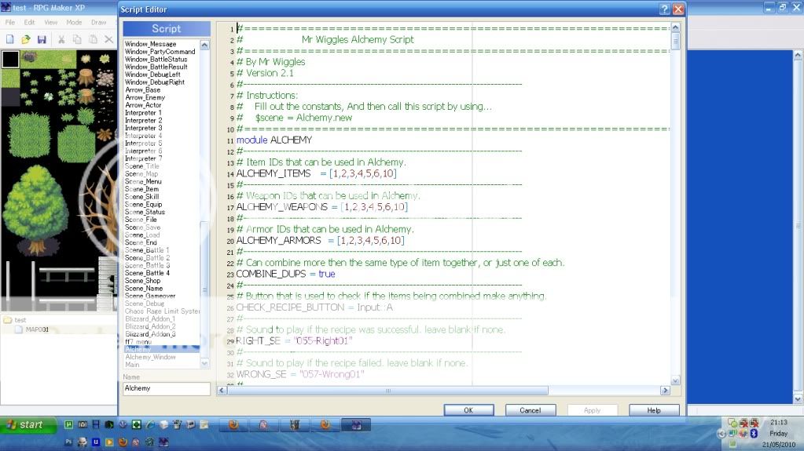The width and height of the screenshot is (804, 451).
Task: Click the Cut scissors icon in the toolbar
Action: coord(61,39)
